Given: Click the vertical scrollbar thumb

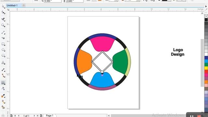Looking at the screenshot, I should point(202,63).
